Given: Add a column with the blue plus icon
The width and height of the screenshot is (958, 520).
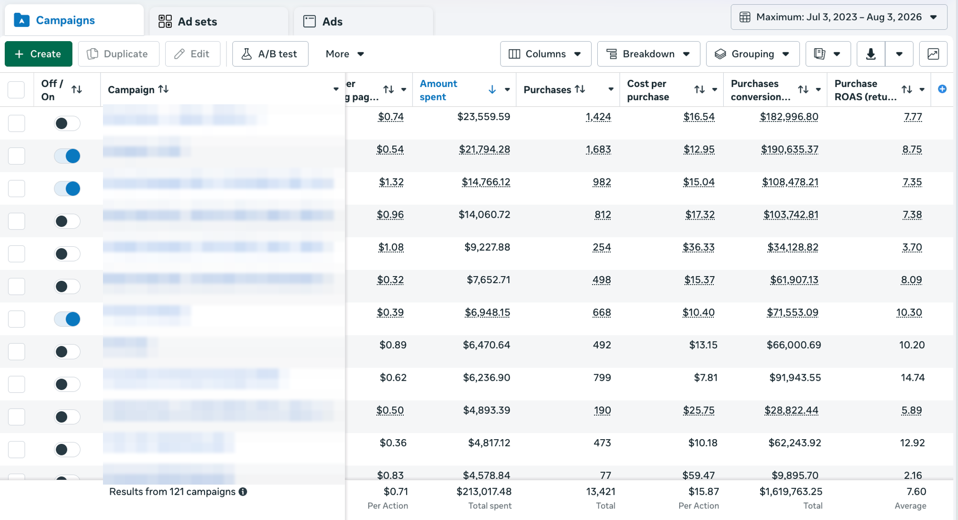Looking at the screenshot, I should pyautogui.click(x=942, y=89).
